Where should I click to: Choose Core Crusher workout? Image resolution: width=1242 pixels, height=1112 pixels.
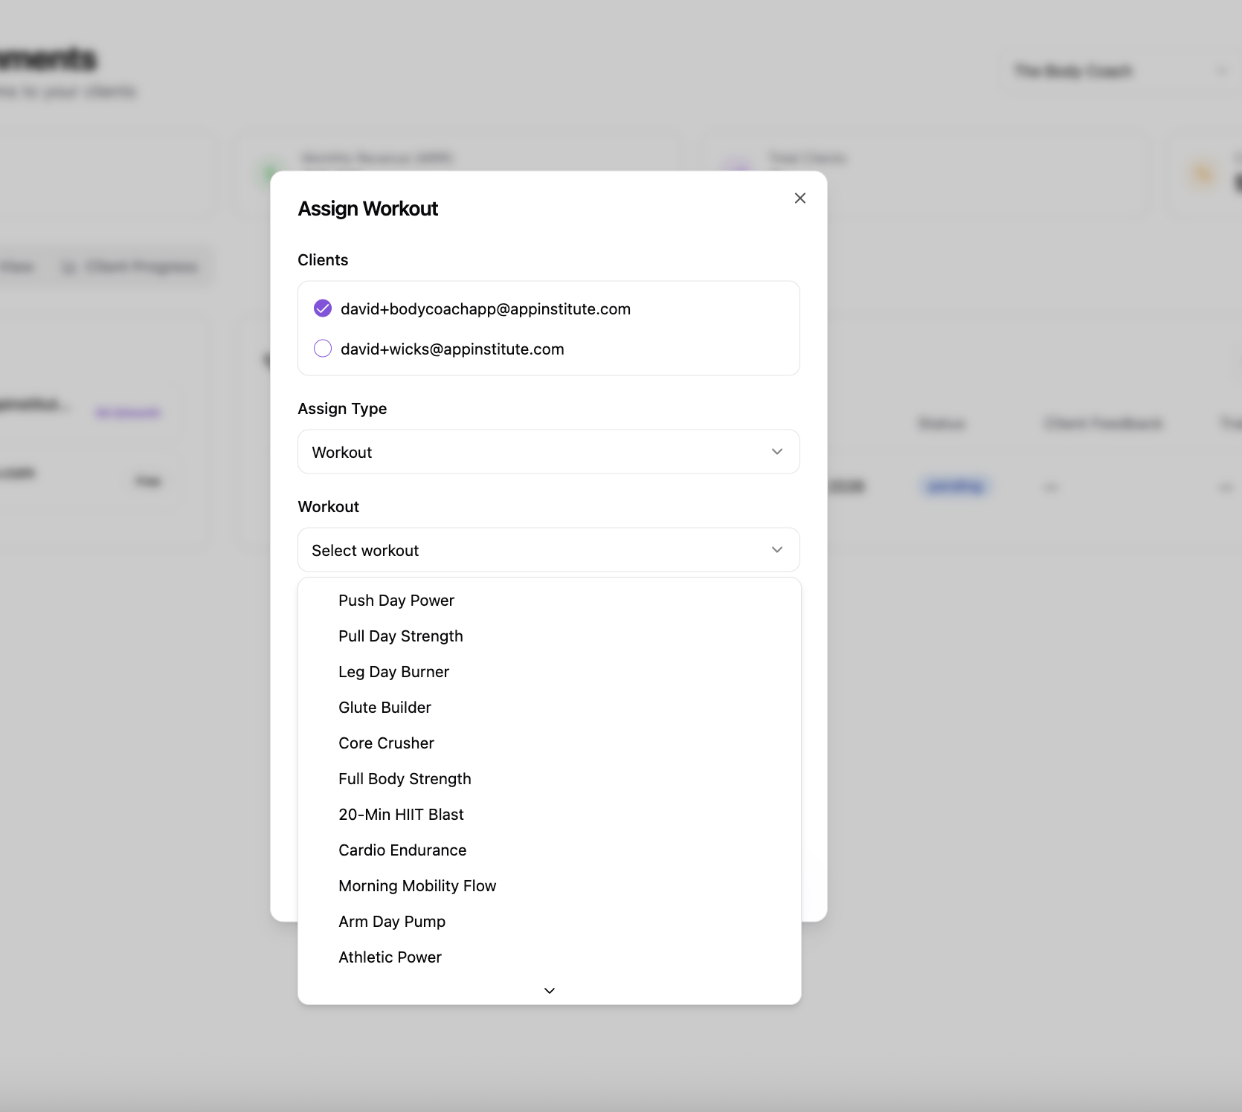[549, 743]
